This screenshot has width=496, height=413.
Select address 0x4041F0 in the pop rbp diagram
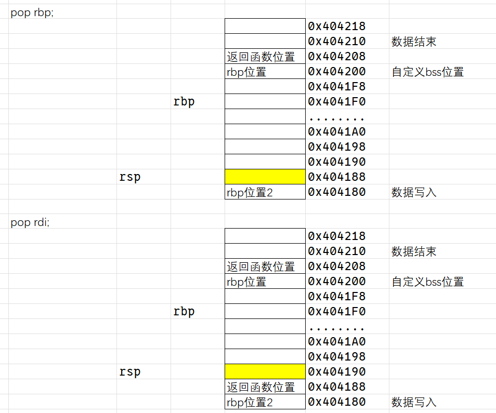(x=336, y=102)
